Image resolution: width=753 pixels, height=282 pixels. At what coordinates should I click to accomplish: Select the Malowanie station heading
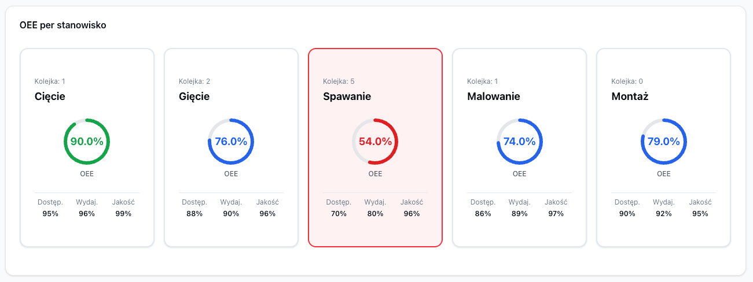(x=494, y=97)
